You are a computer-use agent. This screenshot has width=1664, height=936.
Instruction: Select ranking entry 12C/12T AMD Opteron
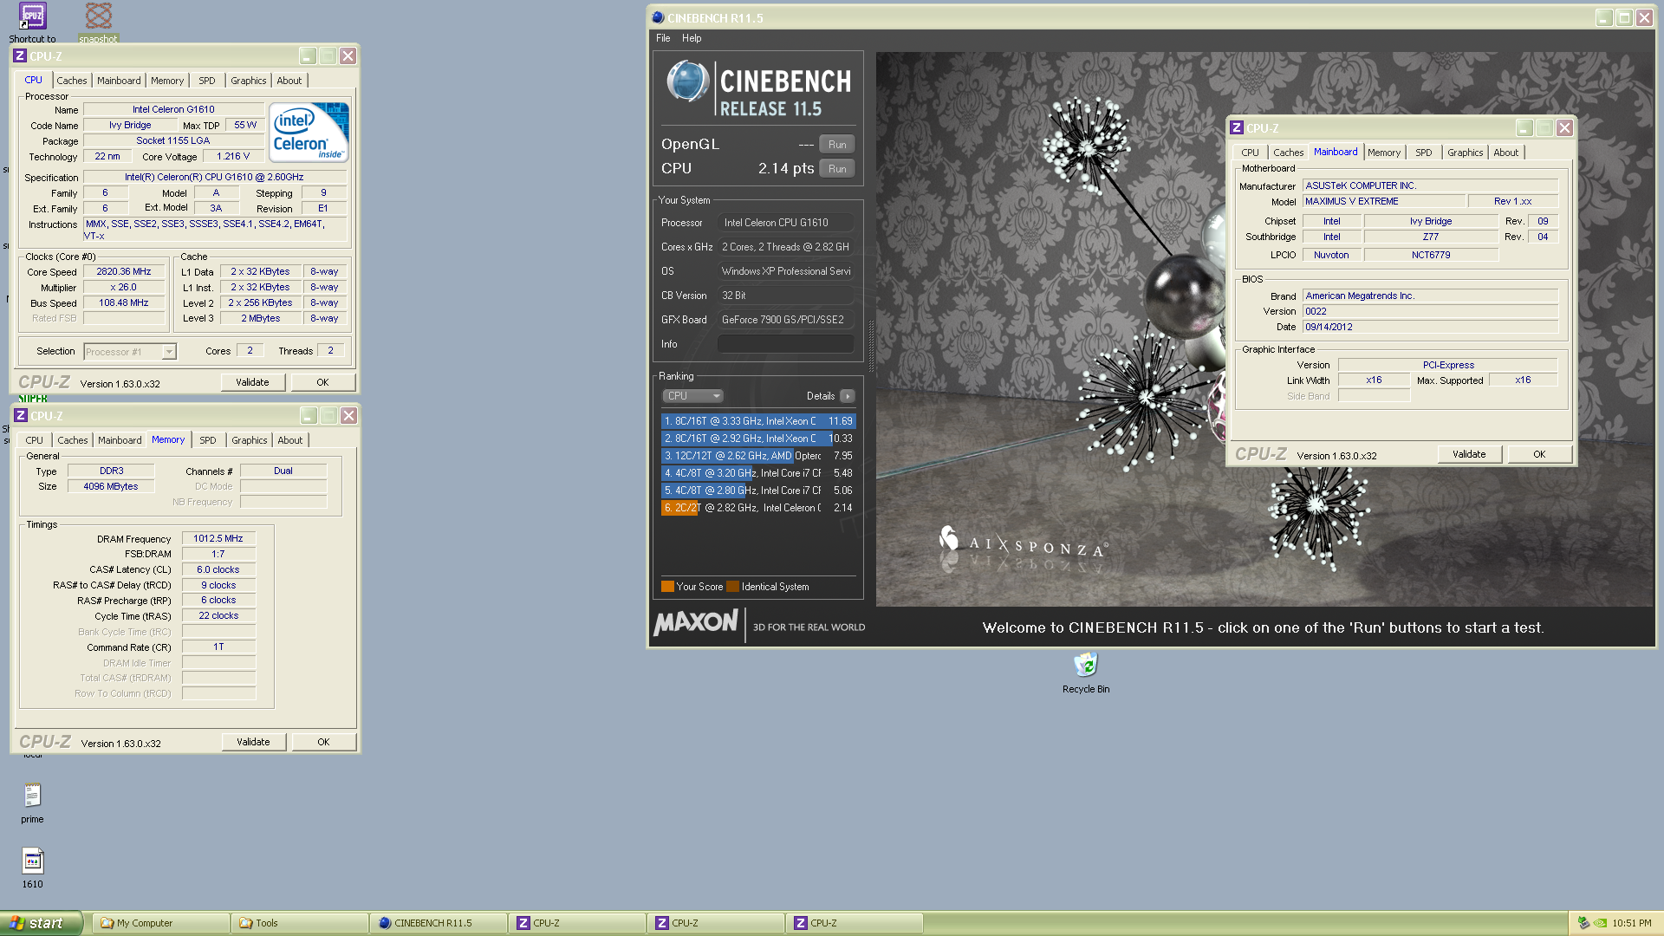[x=758, y=456]
